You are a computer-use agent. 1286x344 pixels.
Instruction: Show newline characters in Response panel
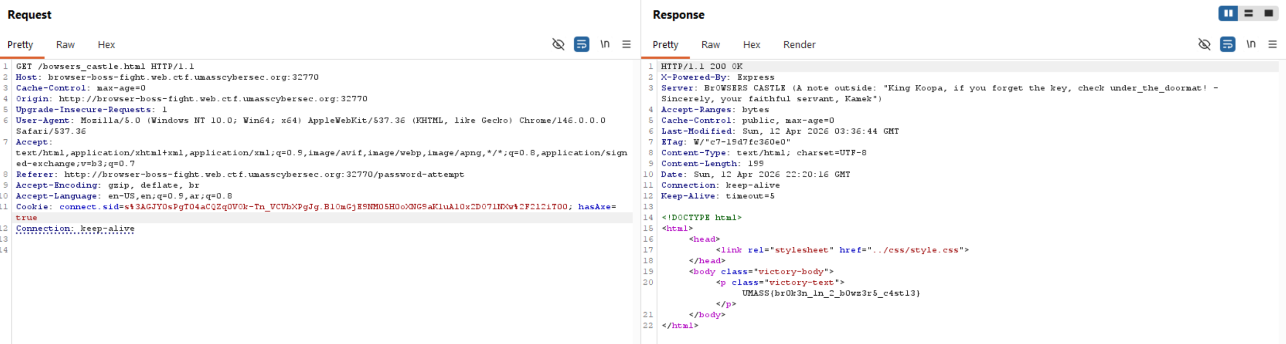pos(1251,44)
